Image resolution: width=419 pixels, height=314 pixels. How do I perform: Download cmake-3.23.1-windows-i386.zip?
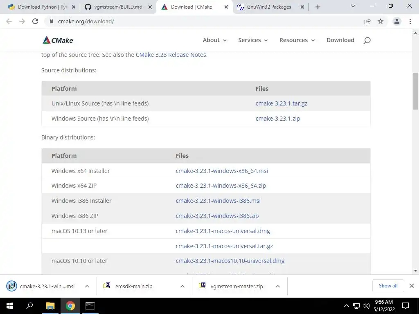coord(217,216)
